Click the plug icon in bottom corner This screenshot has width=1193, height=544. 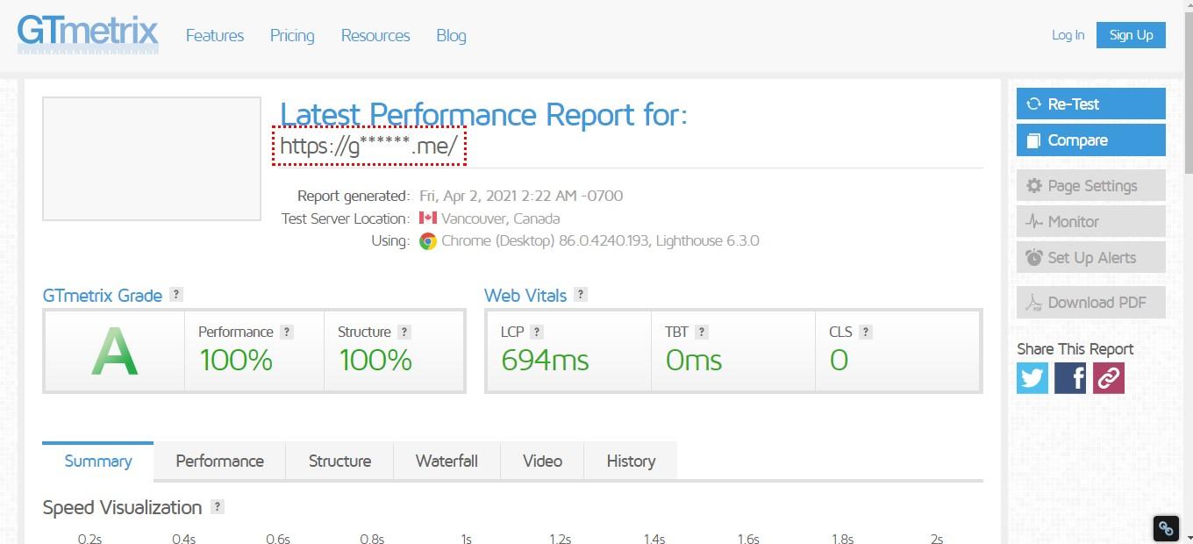coord(1165,528)
